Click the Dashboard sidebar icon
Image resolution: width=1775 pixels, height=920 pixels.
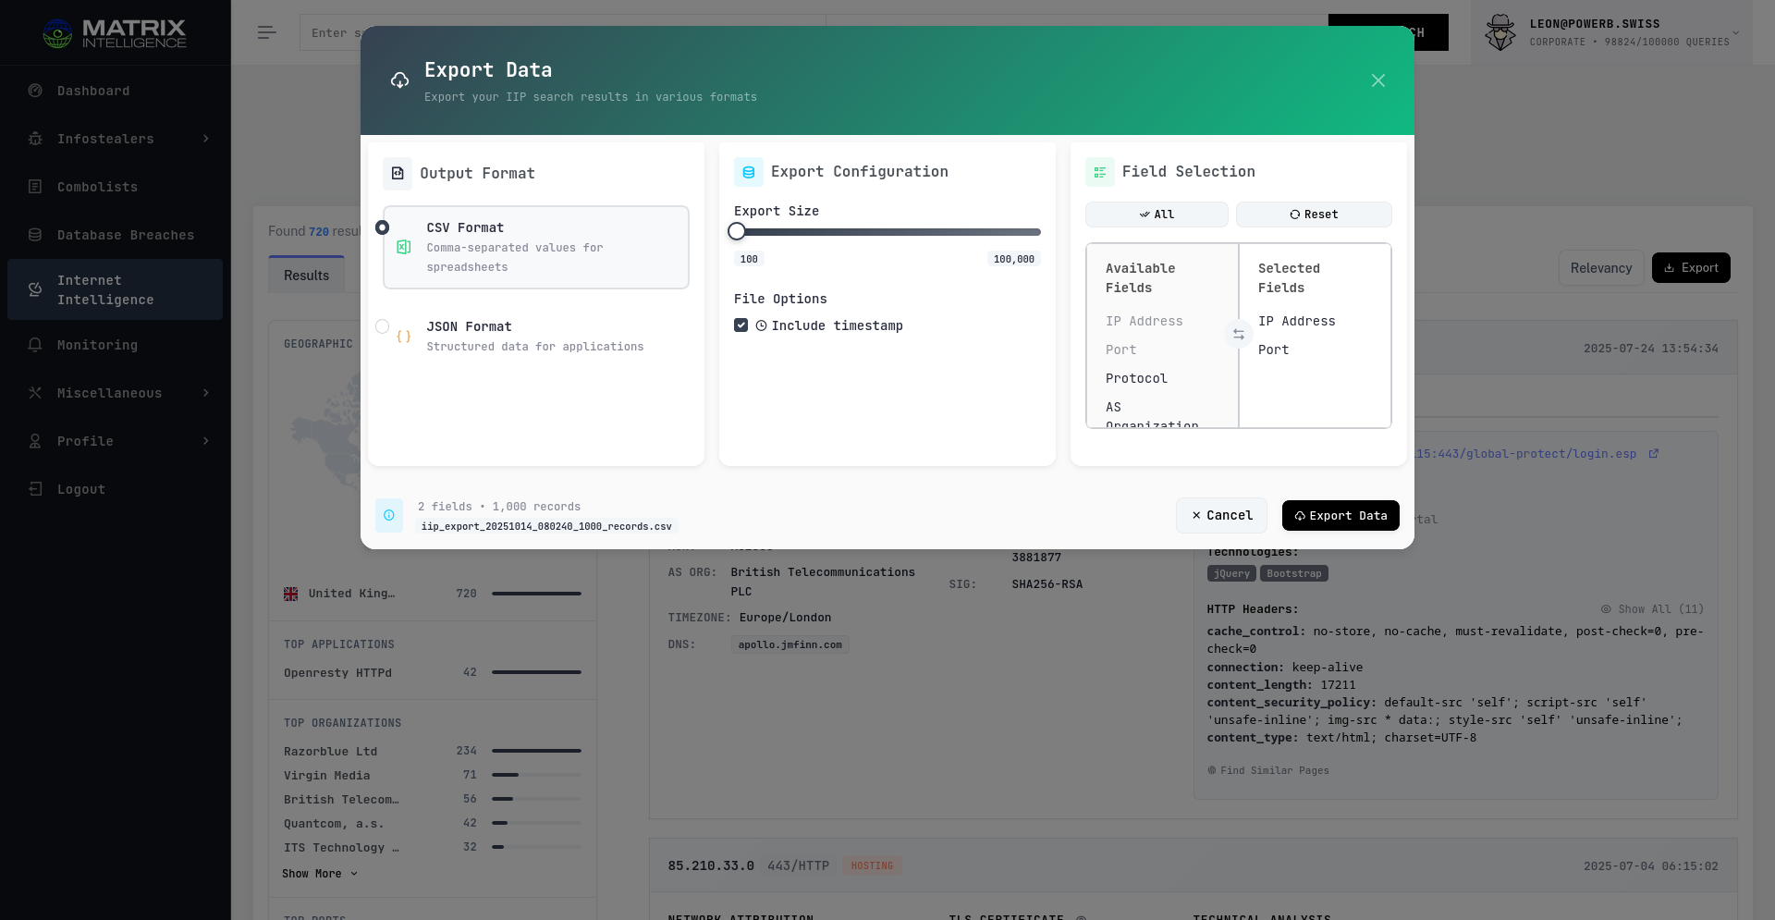click(x=35, y=91)
